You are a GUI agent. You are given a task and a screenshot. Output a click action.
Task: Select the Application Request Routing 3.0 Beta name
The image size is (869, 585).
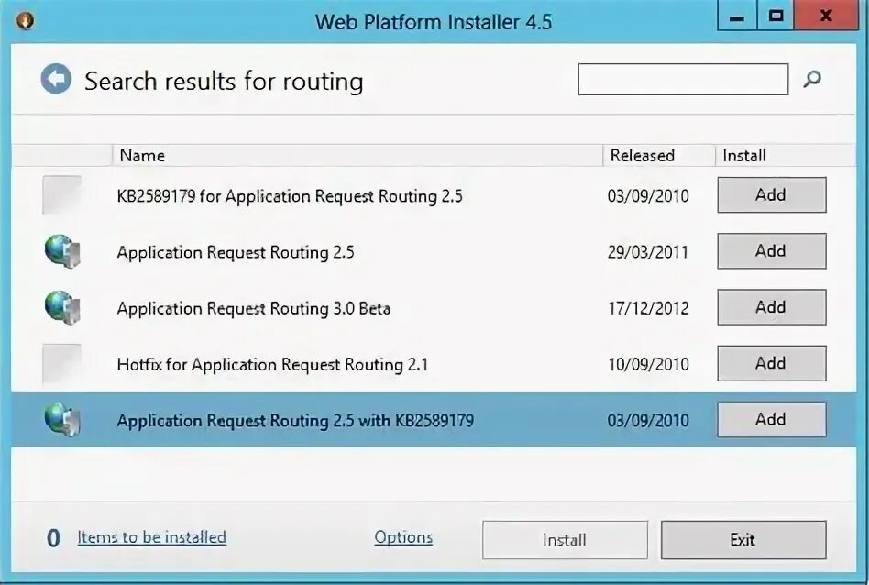coord(253,308)
